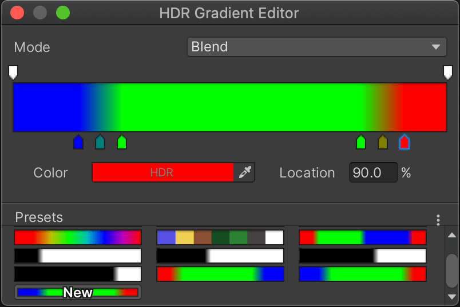Select the right green color key marker
The image size is (460, 307).
[x=361, y=142]
